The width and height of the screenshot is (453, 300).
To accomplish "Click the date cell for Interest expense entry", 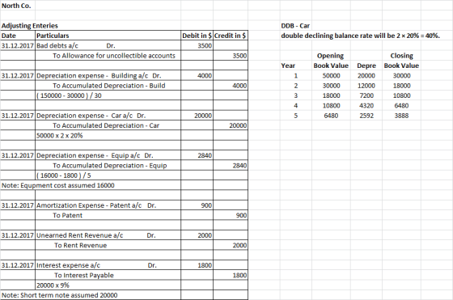I will click(18, 265).
